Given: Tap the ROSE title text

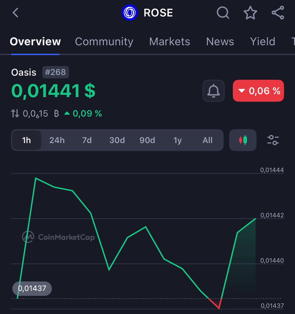Looking at the screenshot, I should coord(158,13).
